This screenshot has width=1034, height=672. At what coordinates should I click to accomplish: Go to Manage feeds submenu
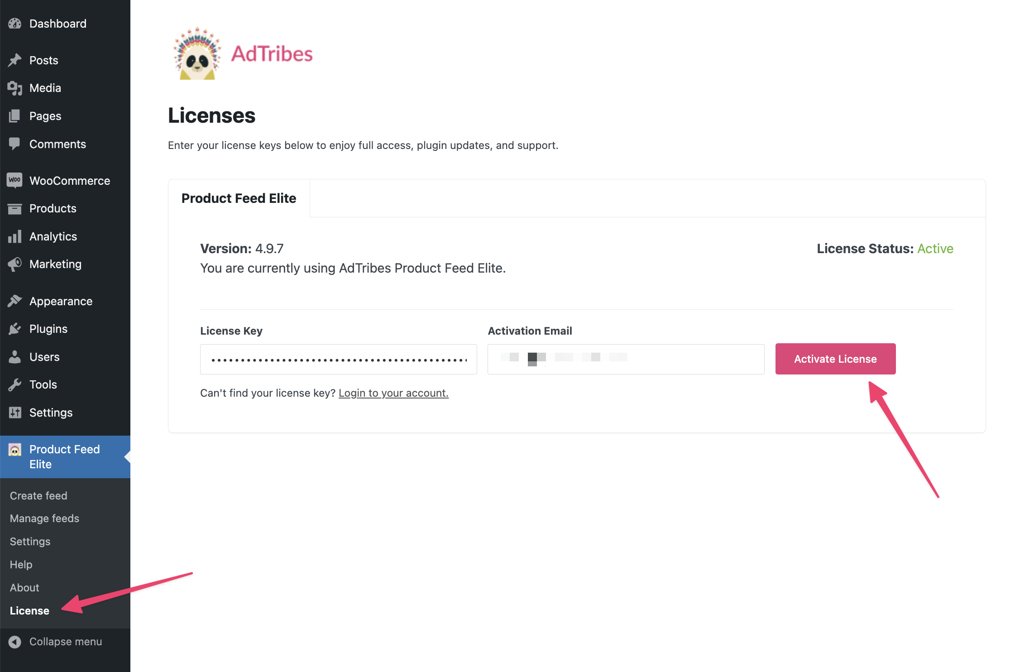[x=44, y=518]
